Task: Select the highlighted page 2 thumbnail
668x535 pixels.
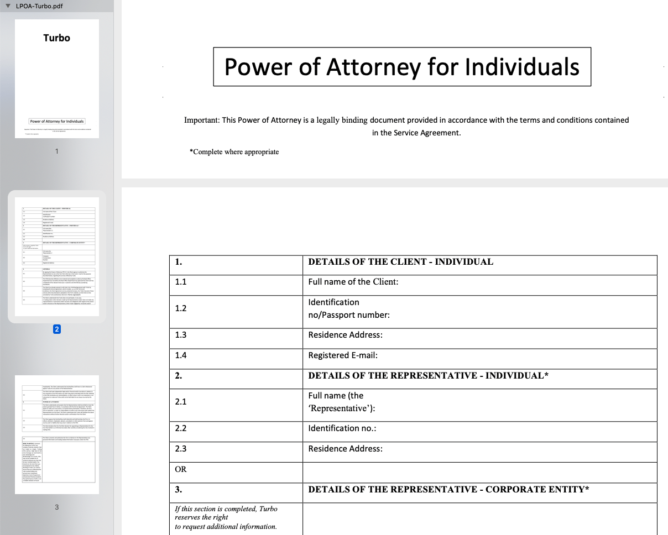Action: (57, 255)
